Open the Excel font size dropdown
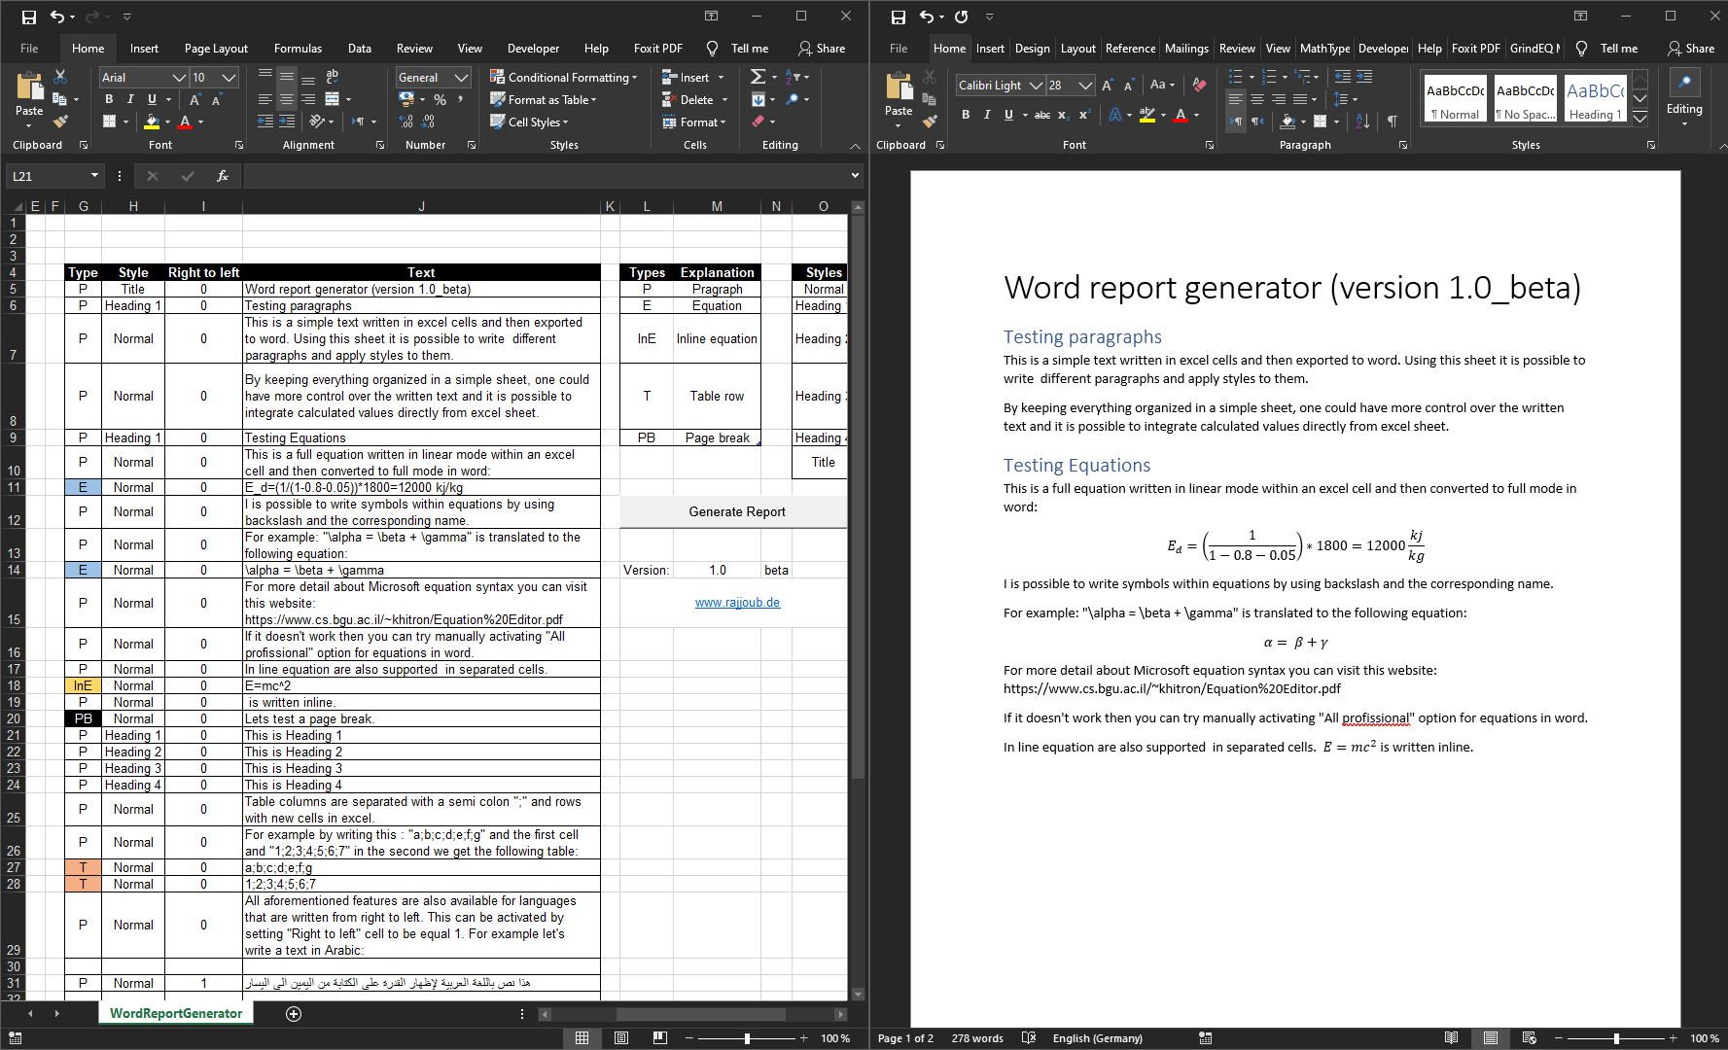Screen dimensions: 1728x1050 (x=228, y=77)
